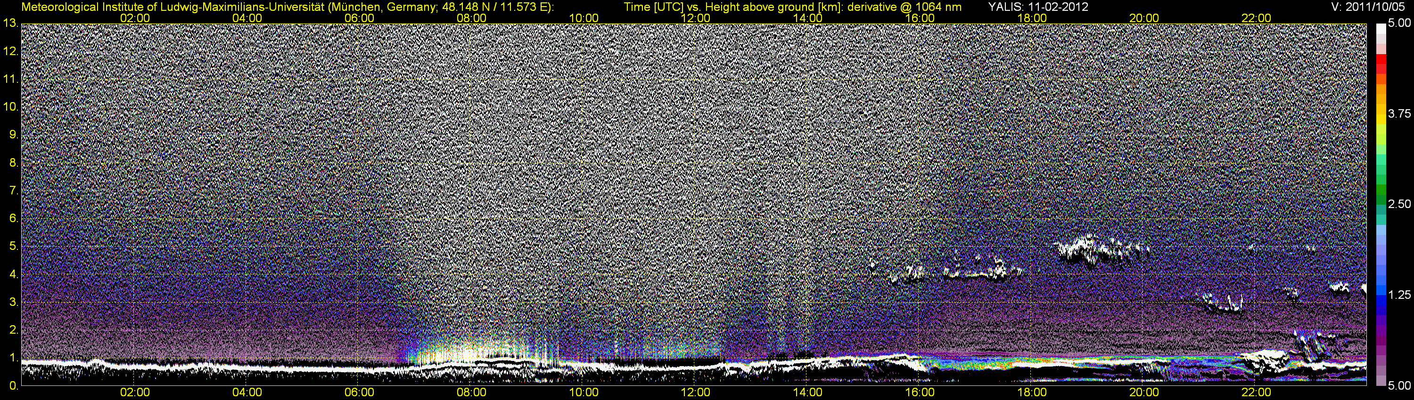Click the 3 km height axis label
The width and height of the screenshot is (1414, 400).
click(13, 302)
